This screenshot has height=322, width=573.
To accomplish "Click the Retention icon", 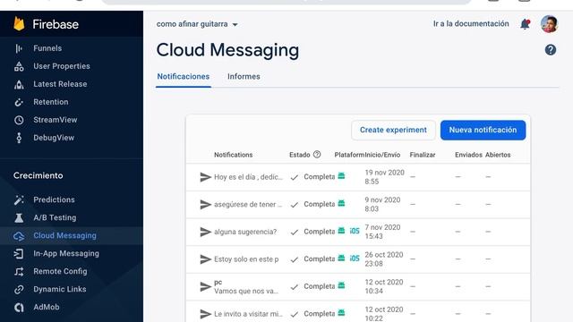I will [x=19, y=102].
